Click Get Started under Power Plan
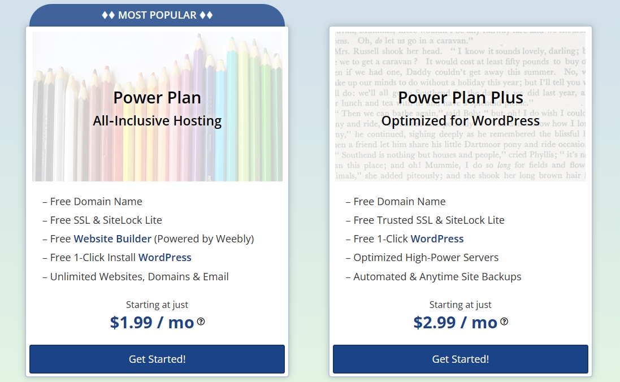This screenshot has width=620, height=382. tap(157, 359)
